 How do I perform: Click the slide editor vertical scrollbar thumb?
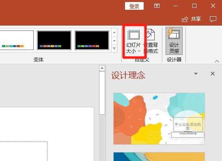point(102,93)
